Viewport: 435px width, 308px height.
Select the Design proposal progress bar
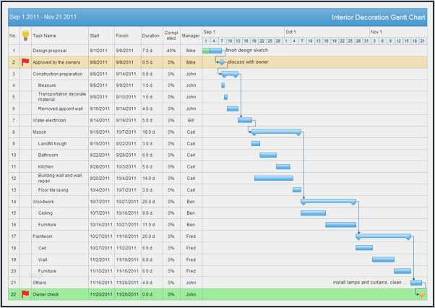212,51
